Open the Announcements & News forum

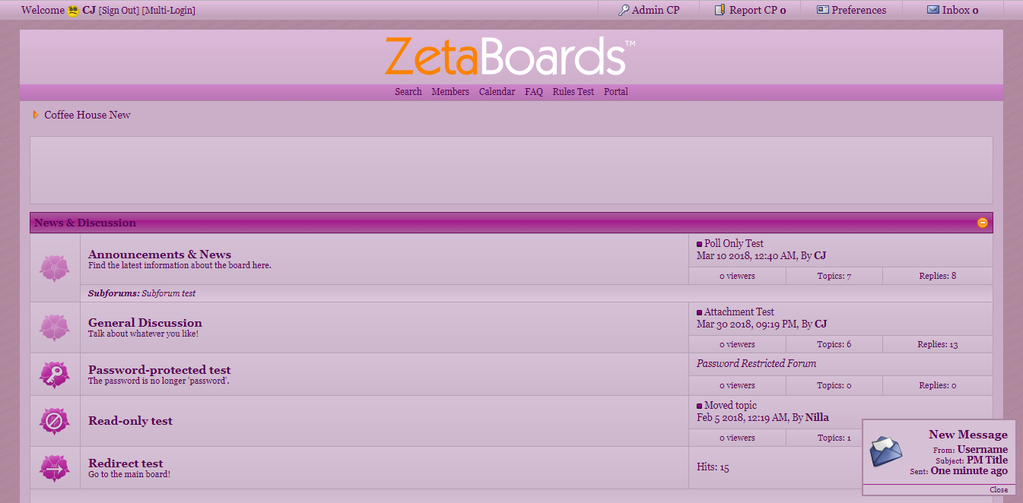pos(160,255)
